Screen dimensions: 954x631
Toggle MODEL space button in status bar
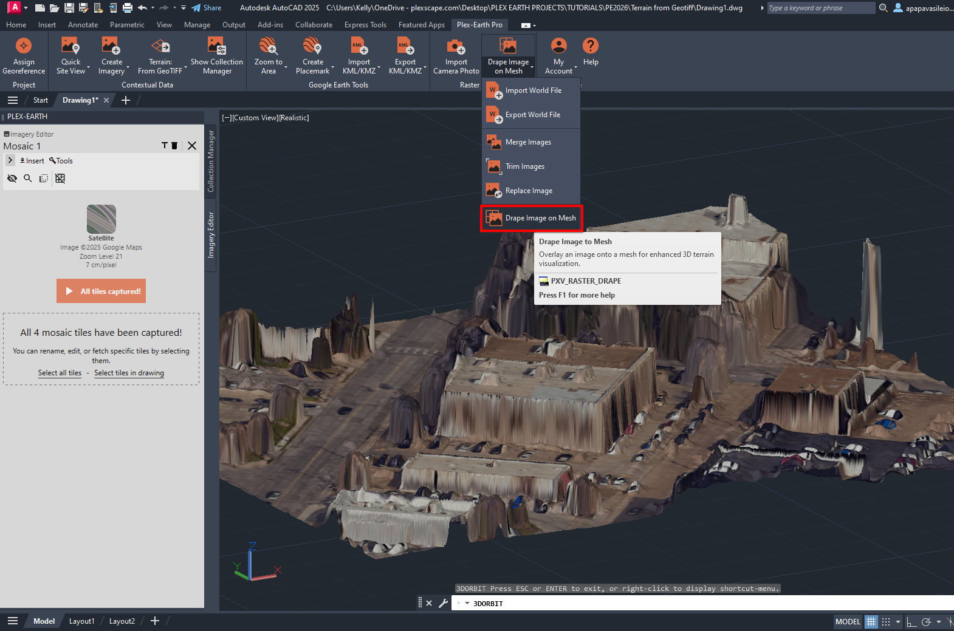pos(848,621)
